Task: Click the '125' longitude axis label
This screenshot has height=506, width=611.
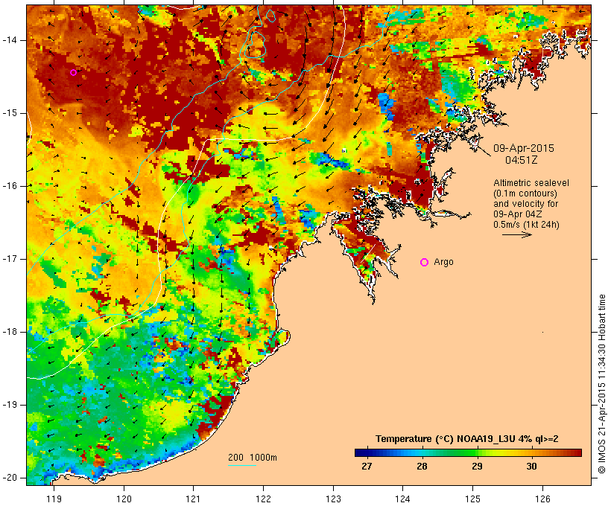Action: [x=472, y=499]
